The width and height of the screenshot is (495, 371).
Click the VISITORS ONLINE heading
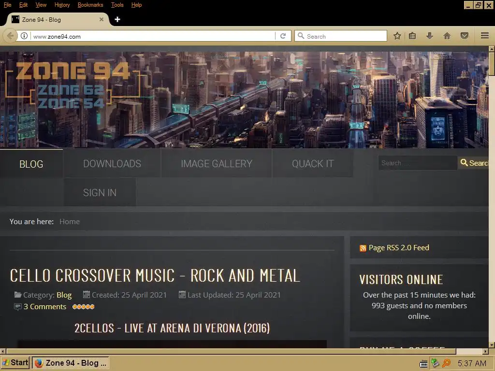tap(401, 280)
